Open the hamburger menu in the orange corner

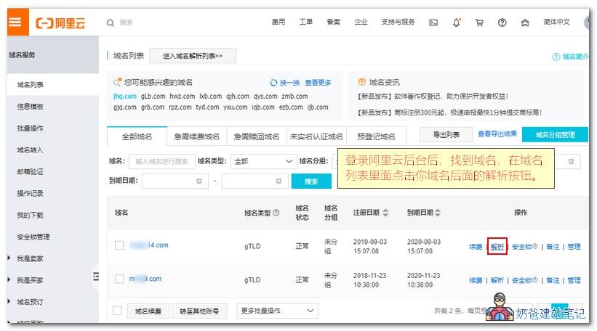coord(15,22)
